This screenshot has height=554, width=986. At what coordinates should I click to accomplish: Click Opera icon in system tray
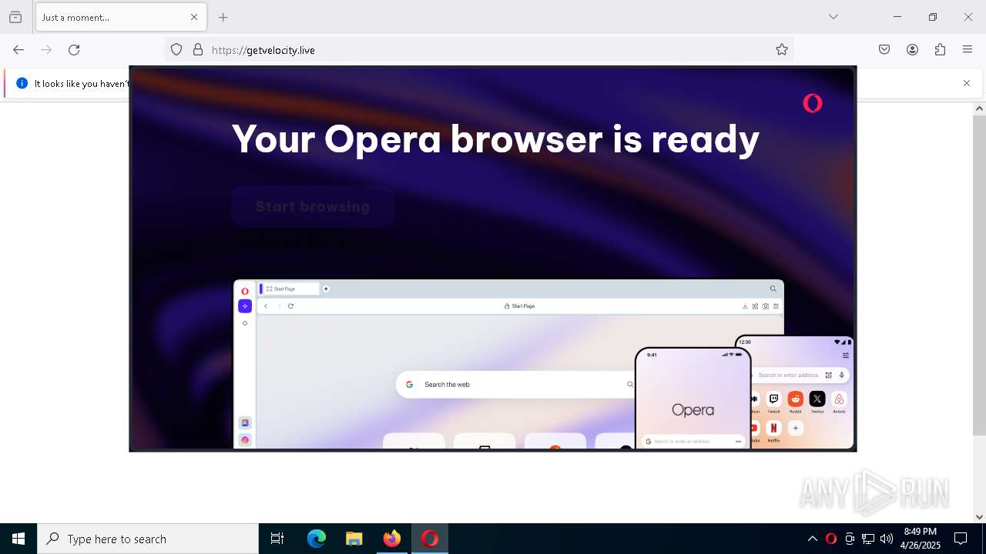pyautogui.click(x=830, y=539)
